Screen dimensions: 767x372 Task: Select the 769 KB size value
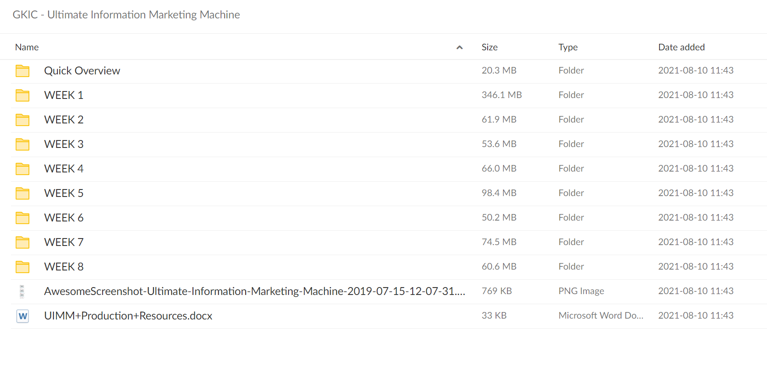click(497, 291)
